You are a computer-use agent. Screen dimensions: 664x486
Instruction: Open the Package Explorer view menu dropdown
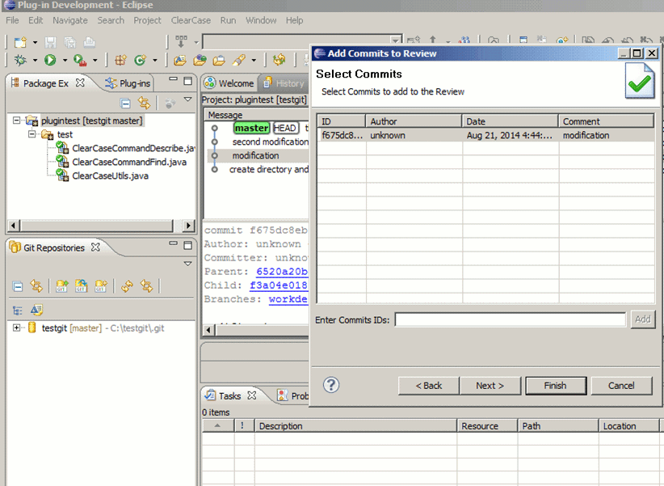187,100
